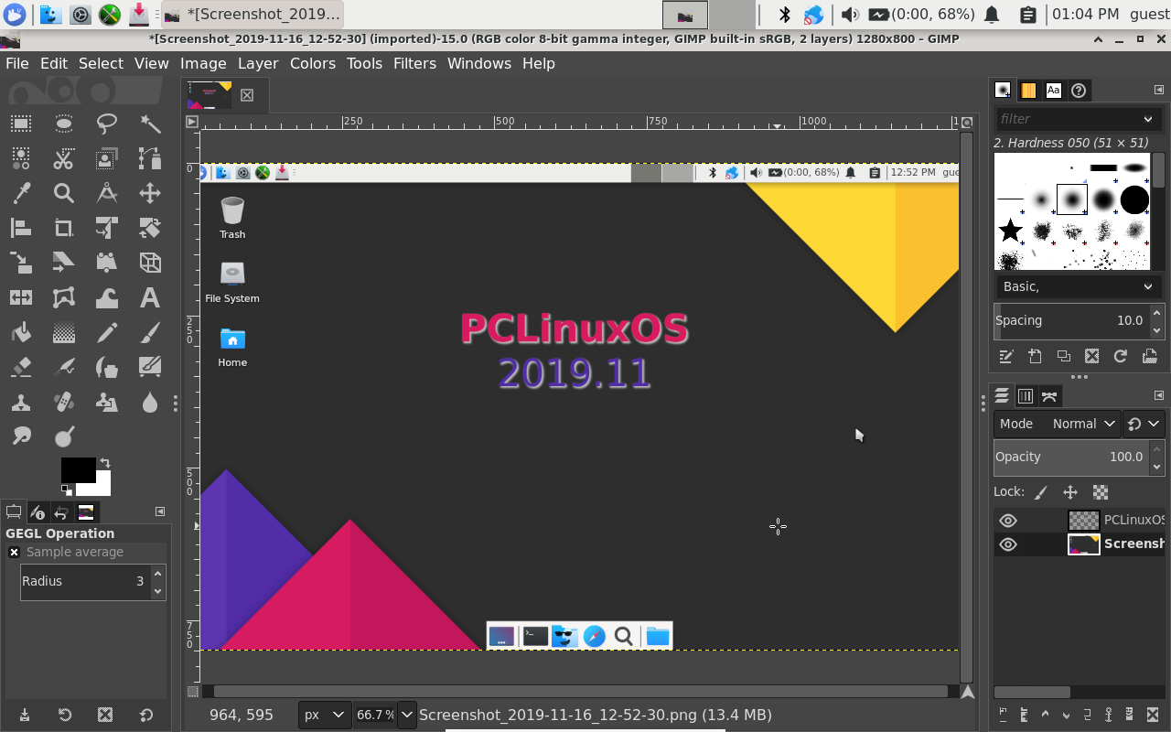1171x732 pixels.
Task: Click the foreground color swatch
Action: click(78, 470)
